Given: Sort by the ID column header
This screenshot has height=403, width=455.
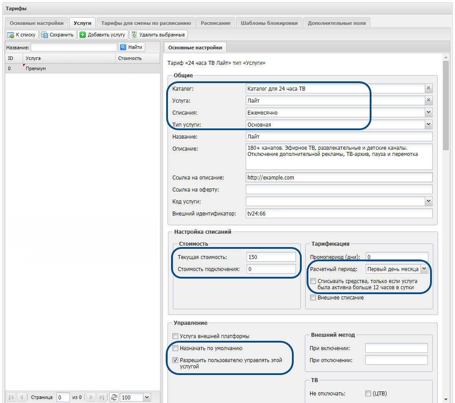Looking at the screenshot, I should 14,58.
